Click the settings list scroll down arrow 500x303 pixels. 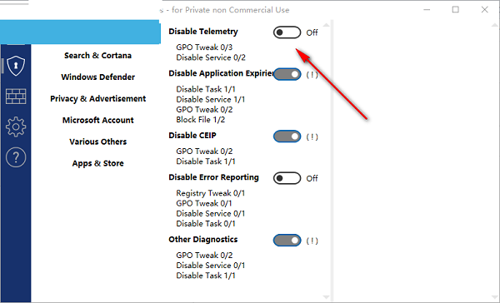[x=326, y=297]
